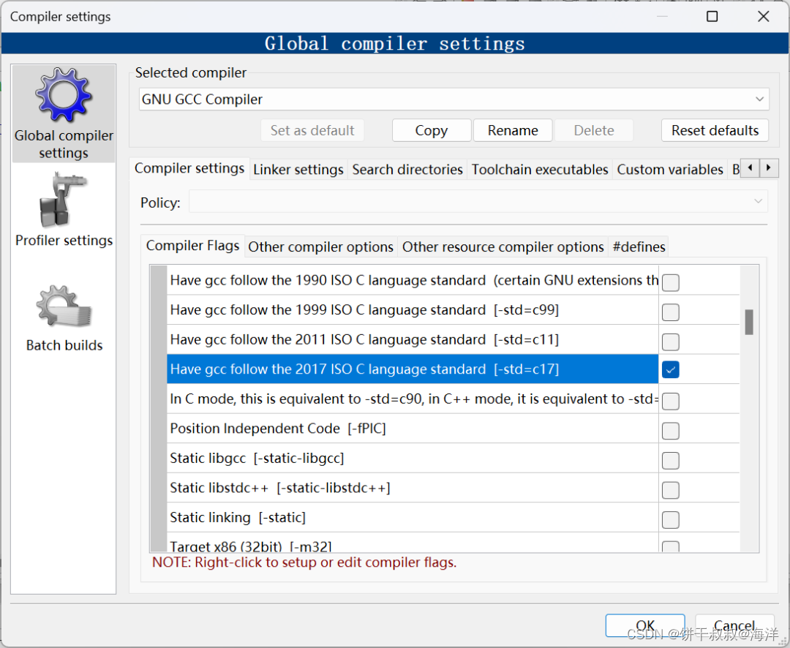Open the Batch builds icon
Viewport: 790px width, 648px height.
[x=64, y=306]
